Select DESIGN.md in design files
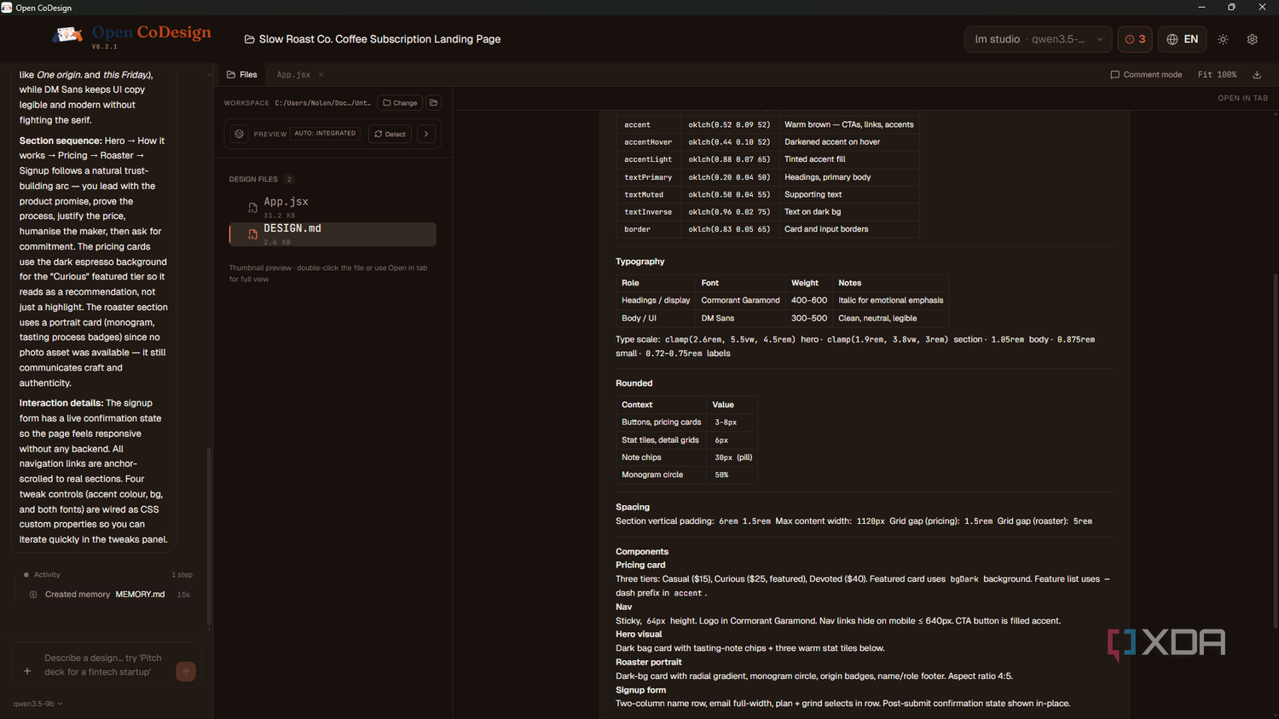Screen dimensions: 1279x719 pos(333,234)
